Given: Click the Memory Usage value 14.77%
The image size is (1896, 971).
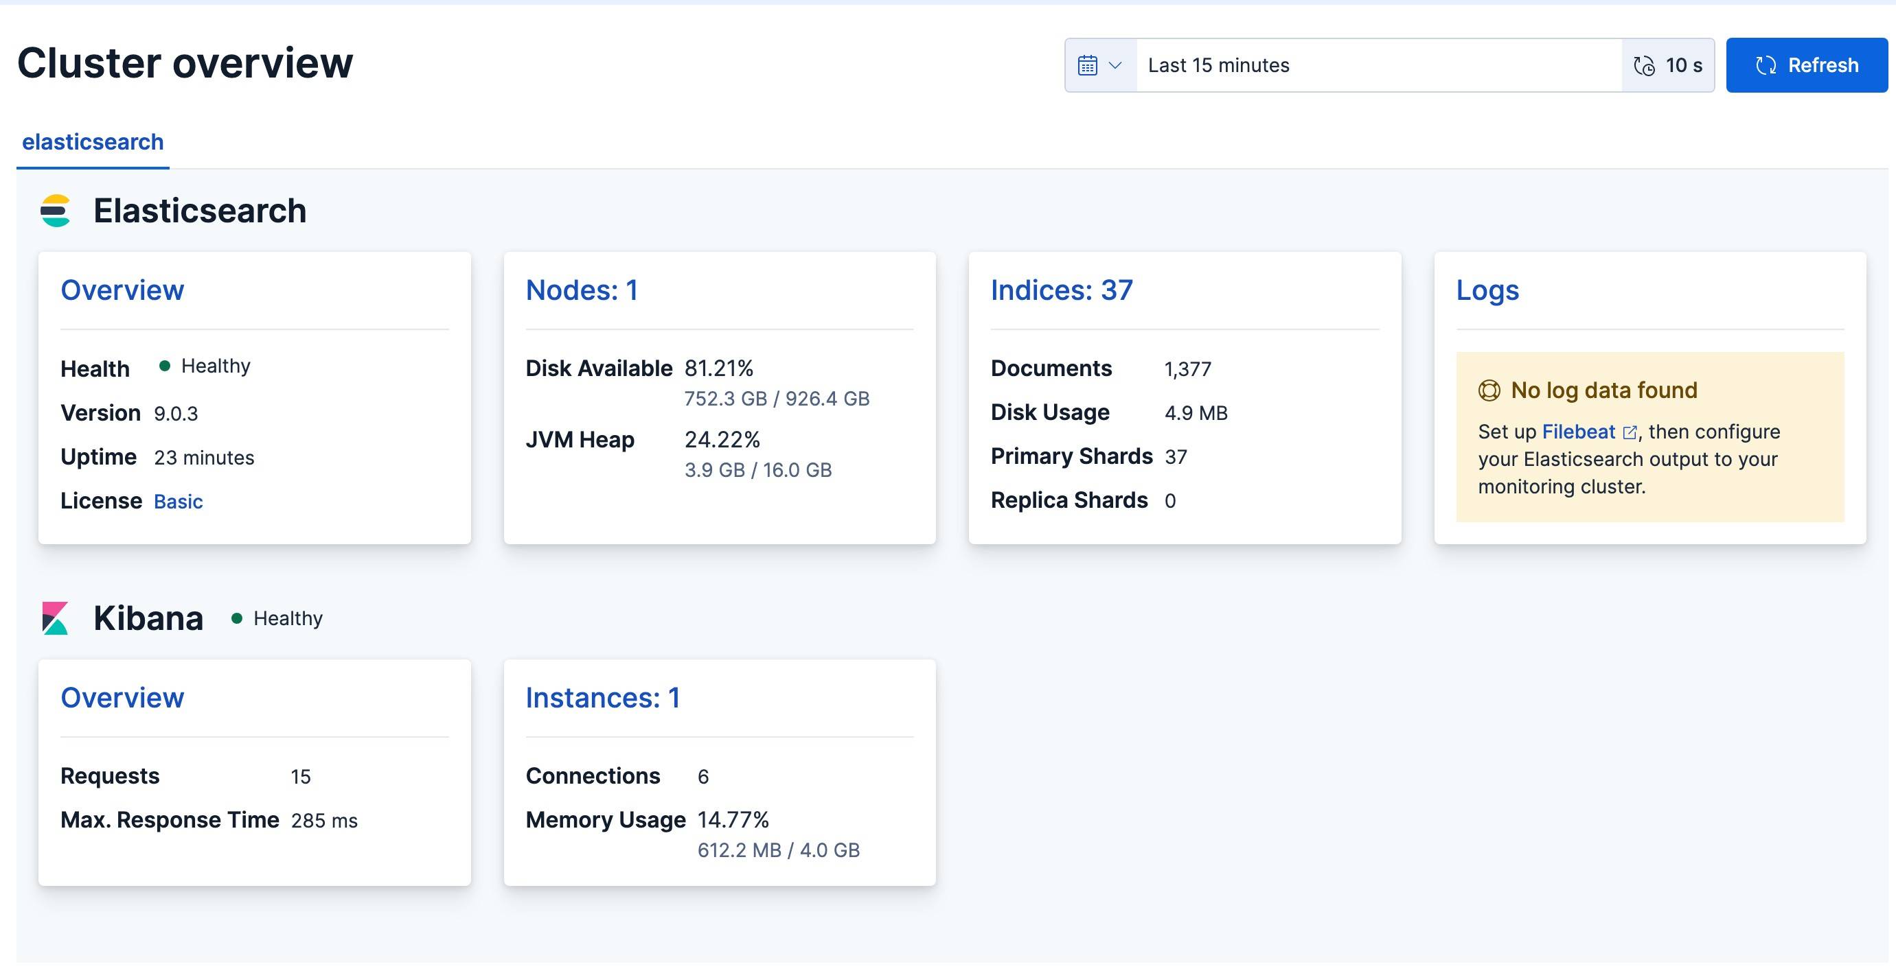Looking at the screenshot, I should (x=733, y=820).
